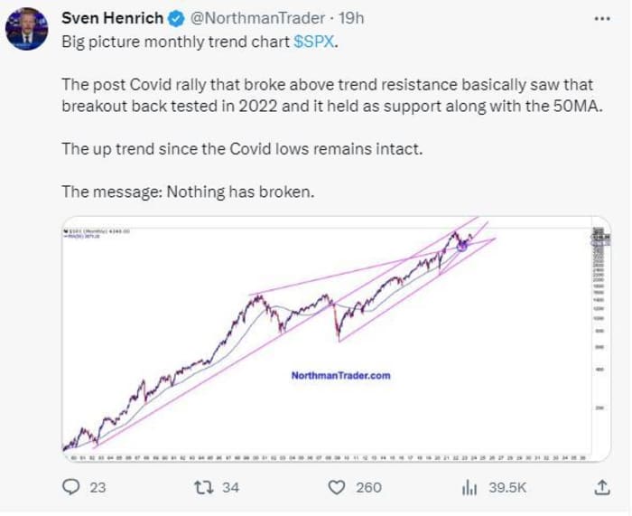Screen dimensions: 632x516
Task: Open the views analytics bar icon
Action: 469,487
